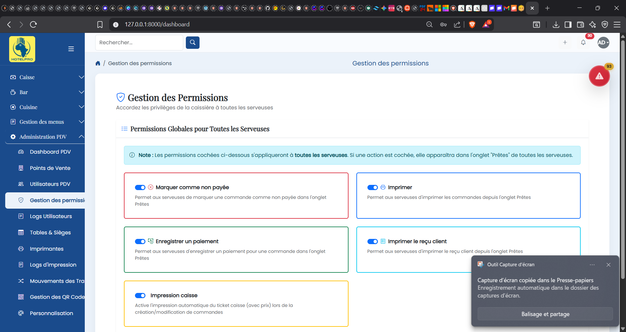
Task: Open a new browser tab
Action: pos(547,8)
